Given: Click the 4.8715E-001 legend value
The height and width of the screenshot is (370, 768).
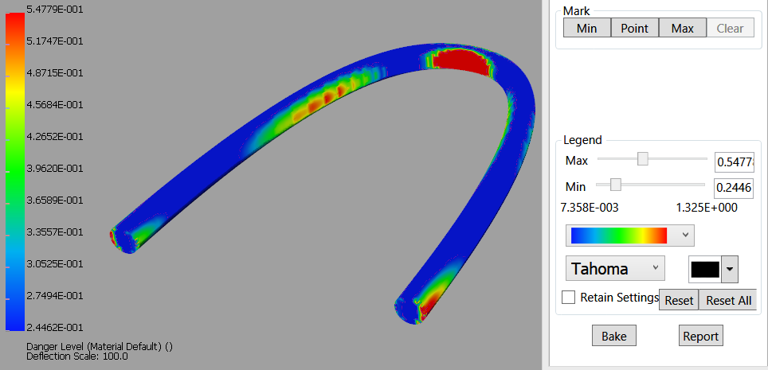Looking at the screenshot, I should [x=54, y=73].
